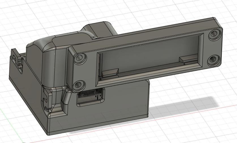The width and height of the screenshot is (237, 143).
Task: Select the bottom-right screw hole on bezel
Action: pyautogui.click(x=213, y=60)
